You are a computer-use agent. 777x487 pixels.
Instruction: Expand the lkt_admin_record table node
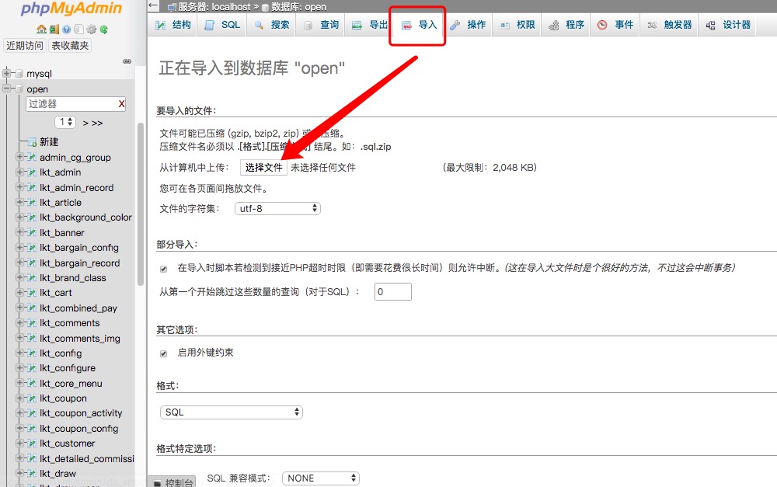click(20, 187)
